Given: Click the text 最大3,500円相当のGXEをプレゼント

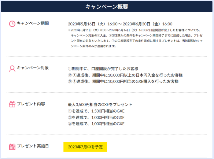Looking at the screenshot, I should [x=100, y=105].
